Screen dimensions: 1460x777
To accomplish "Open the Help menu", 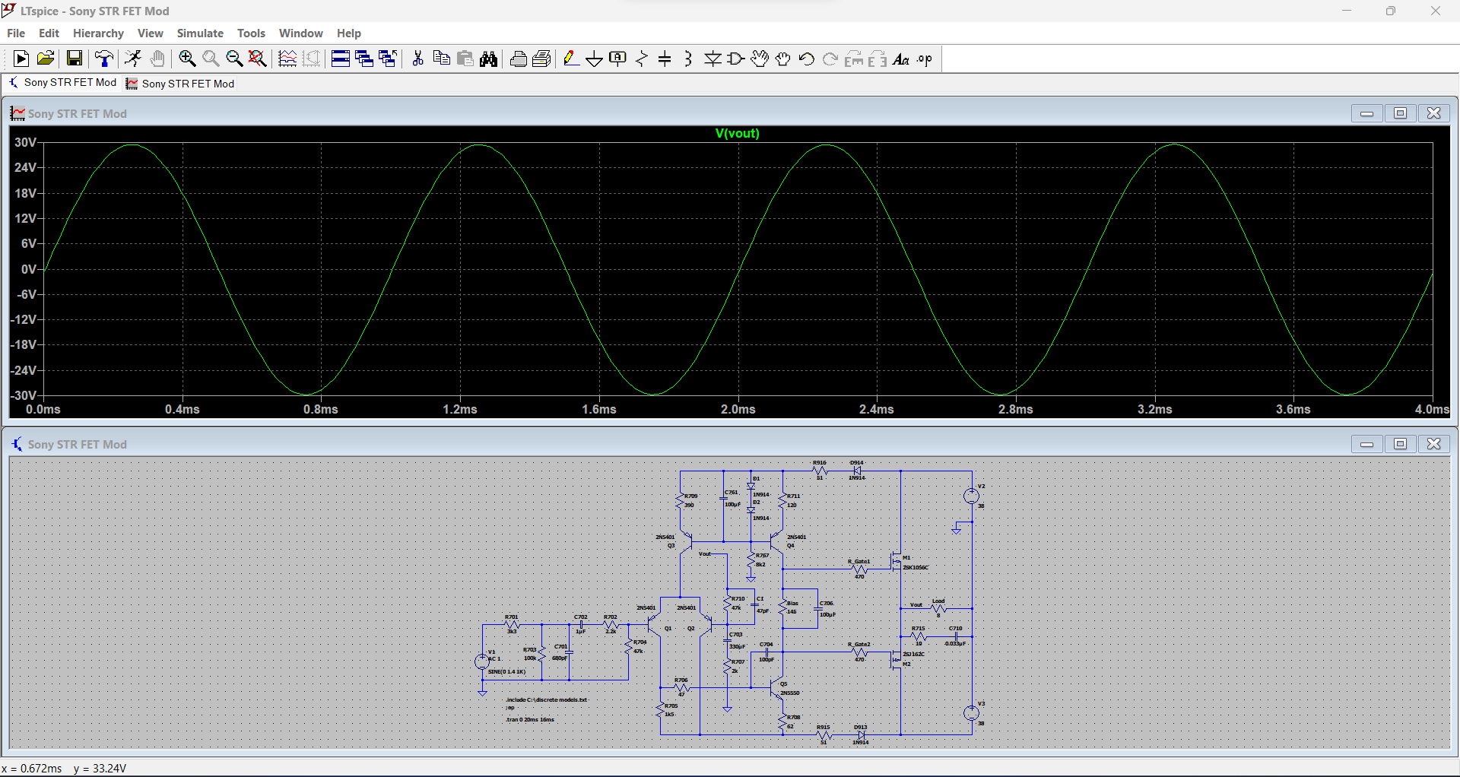I will (x=349, y=33).
